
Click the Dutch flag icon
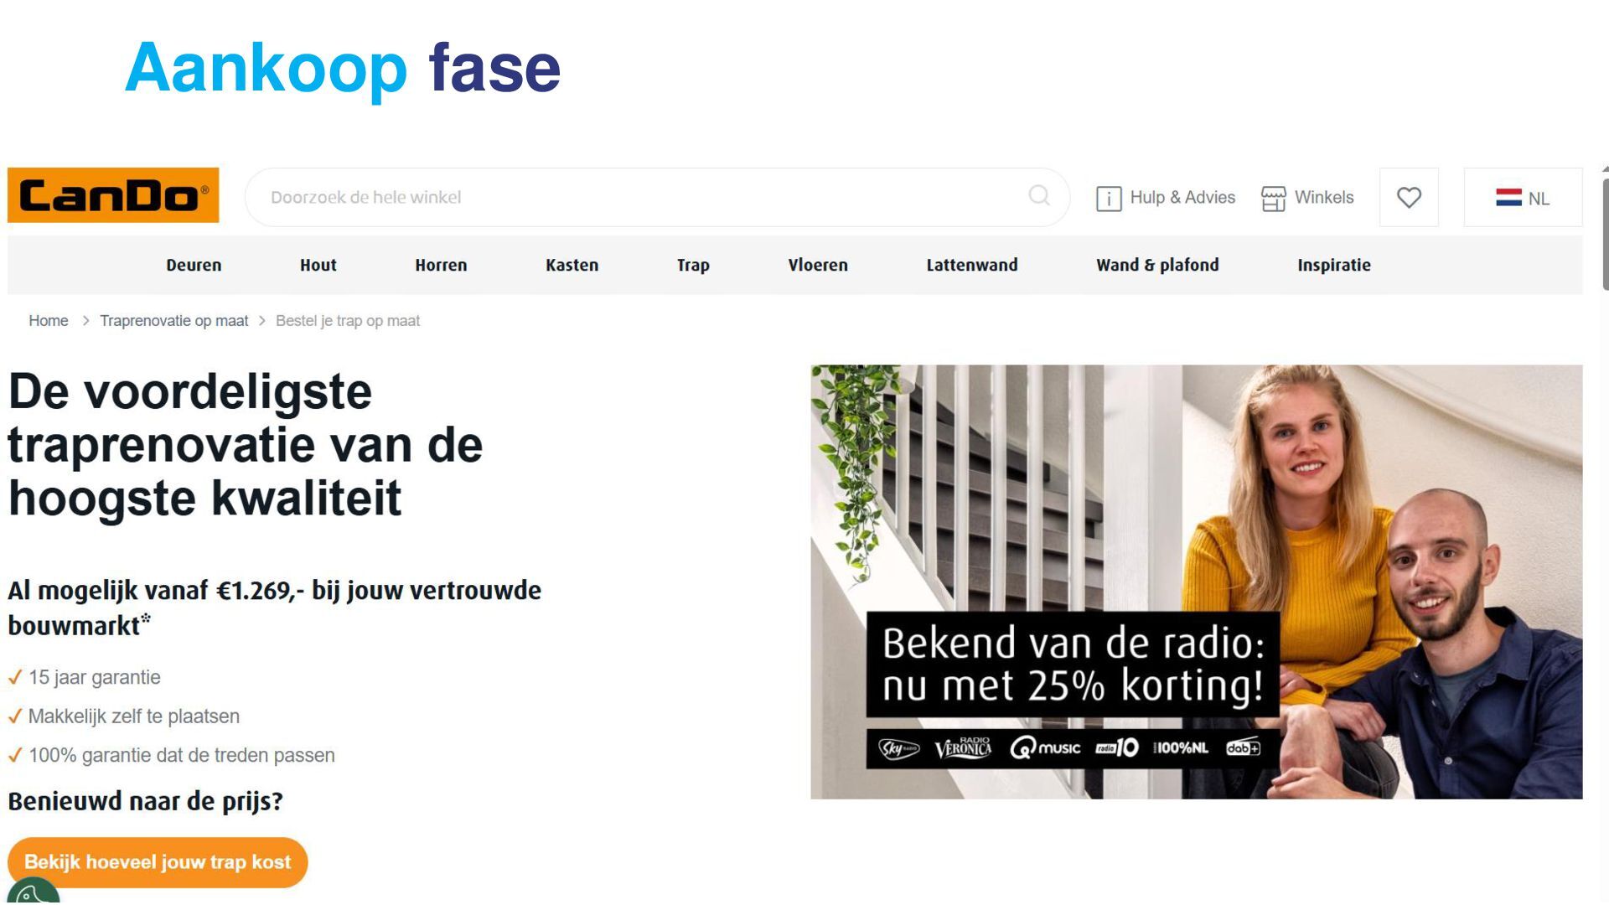click(x=1508, y=198)
